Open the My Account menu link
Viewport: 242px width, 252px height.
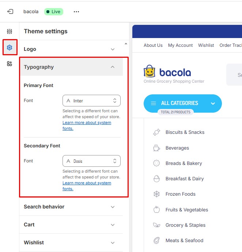(x=180, y=45)
